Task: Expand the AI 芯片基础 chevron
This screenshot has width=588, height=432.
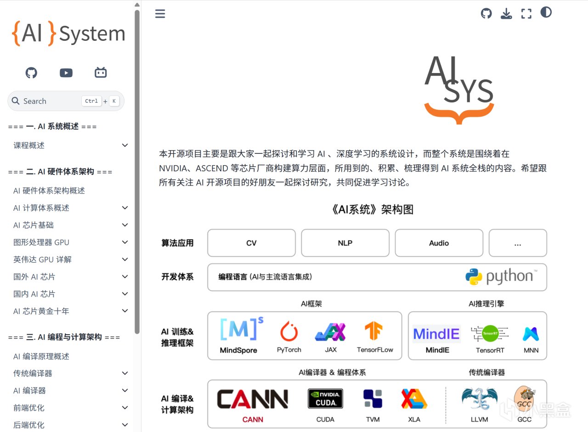Action: (125, 225)
